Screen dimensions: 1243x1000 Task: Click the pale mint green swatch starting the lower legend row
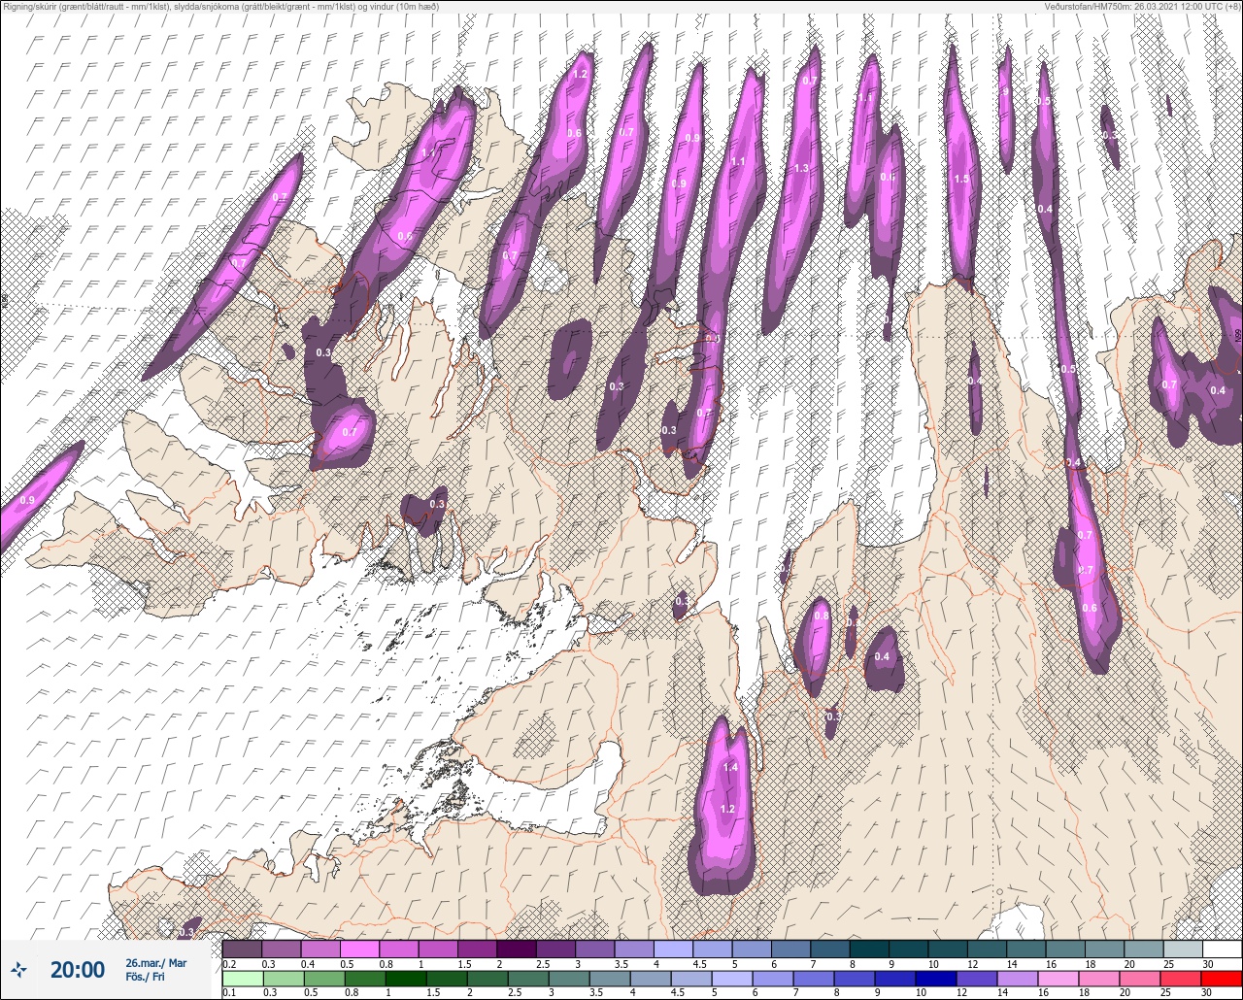point(242,979)
